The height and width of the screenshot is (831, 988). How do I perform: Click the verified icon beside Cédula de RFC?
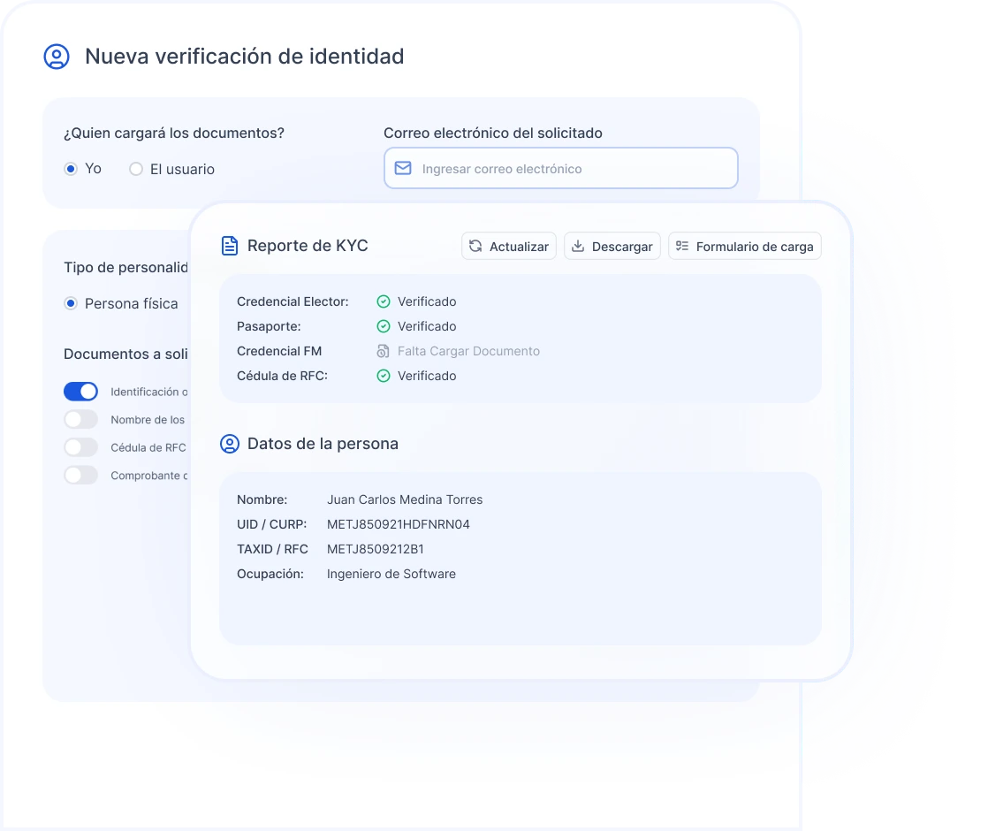pos(384,376)
